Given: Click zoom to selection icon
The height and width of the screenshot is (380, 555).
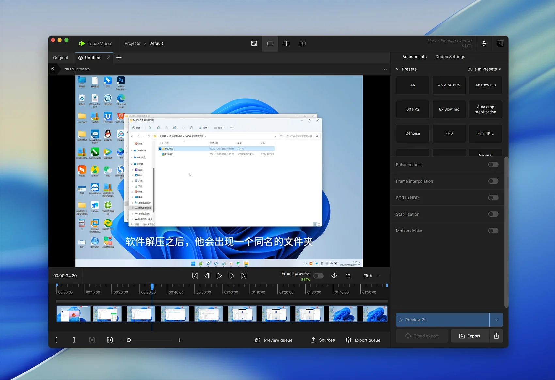Looking at the screenshot, I should click(110, 340).
